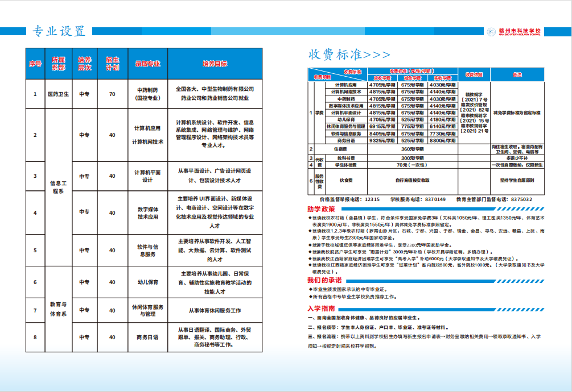The height and width of the screenshot is (392, 572).
Task: Select the 招生计划 column header
Action: (x=112, y=64)
